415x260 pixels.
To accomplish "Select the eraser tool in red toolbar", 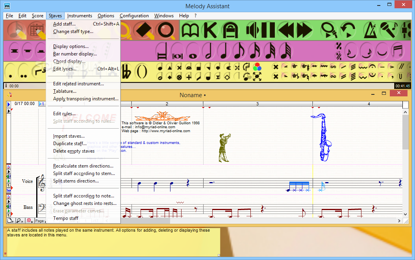I will point(144,30).
